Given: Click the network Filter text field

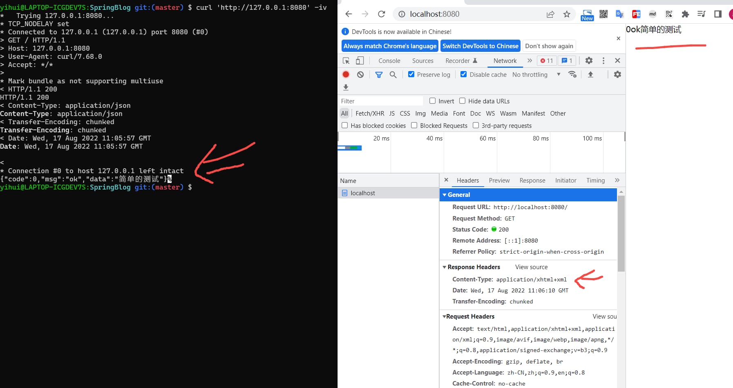Looking at the screenshot, I should [x=381, y=101].
